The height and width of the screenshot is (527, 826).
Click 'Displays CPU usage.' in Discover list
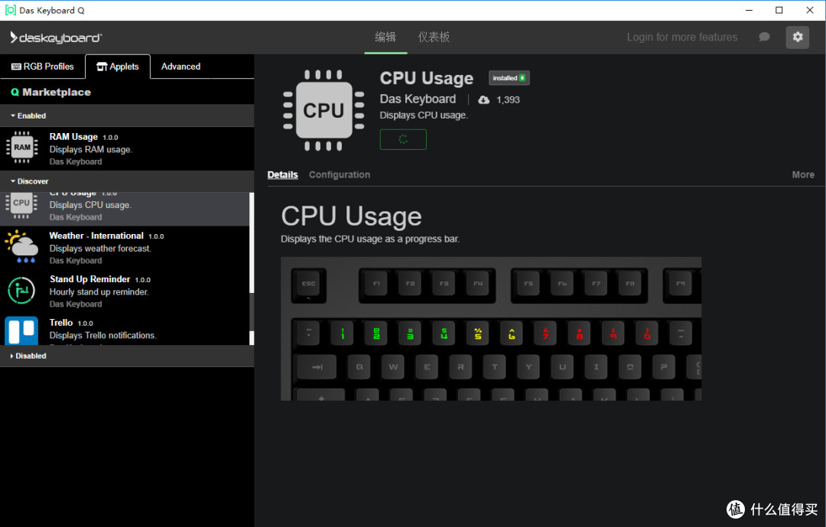pyautogui.click(x=90, y=205)
